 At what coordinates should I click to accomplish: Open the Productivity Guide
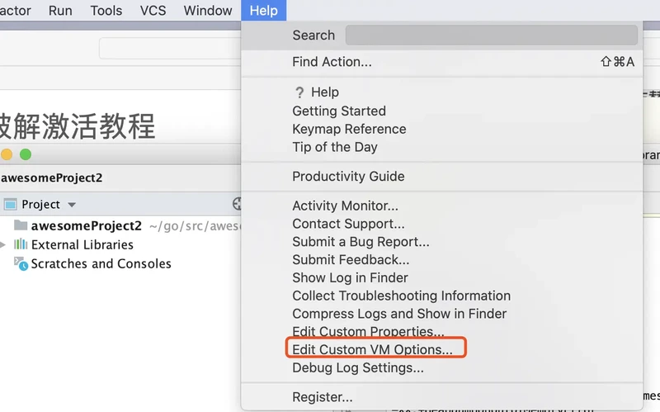348,176
